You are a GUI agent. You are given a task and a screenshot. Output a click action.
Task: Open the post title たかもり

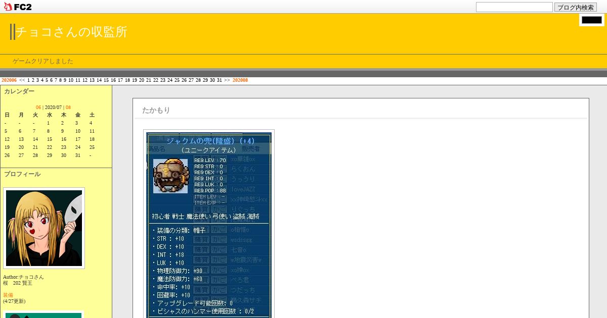coord(156,110)
